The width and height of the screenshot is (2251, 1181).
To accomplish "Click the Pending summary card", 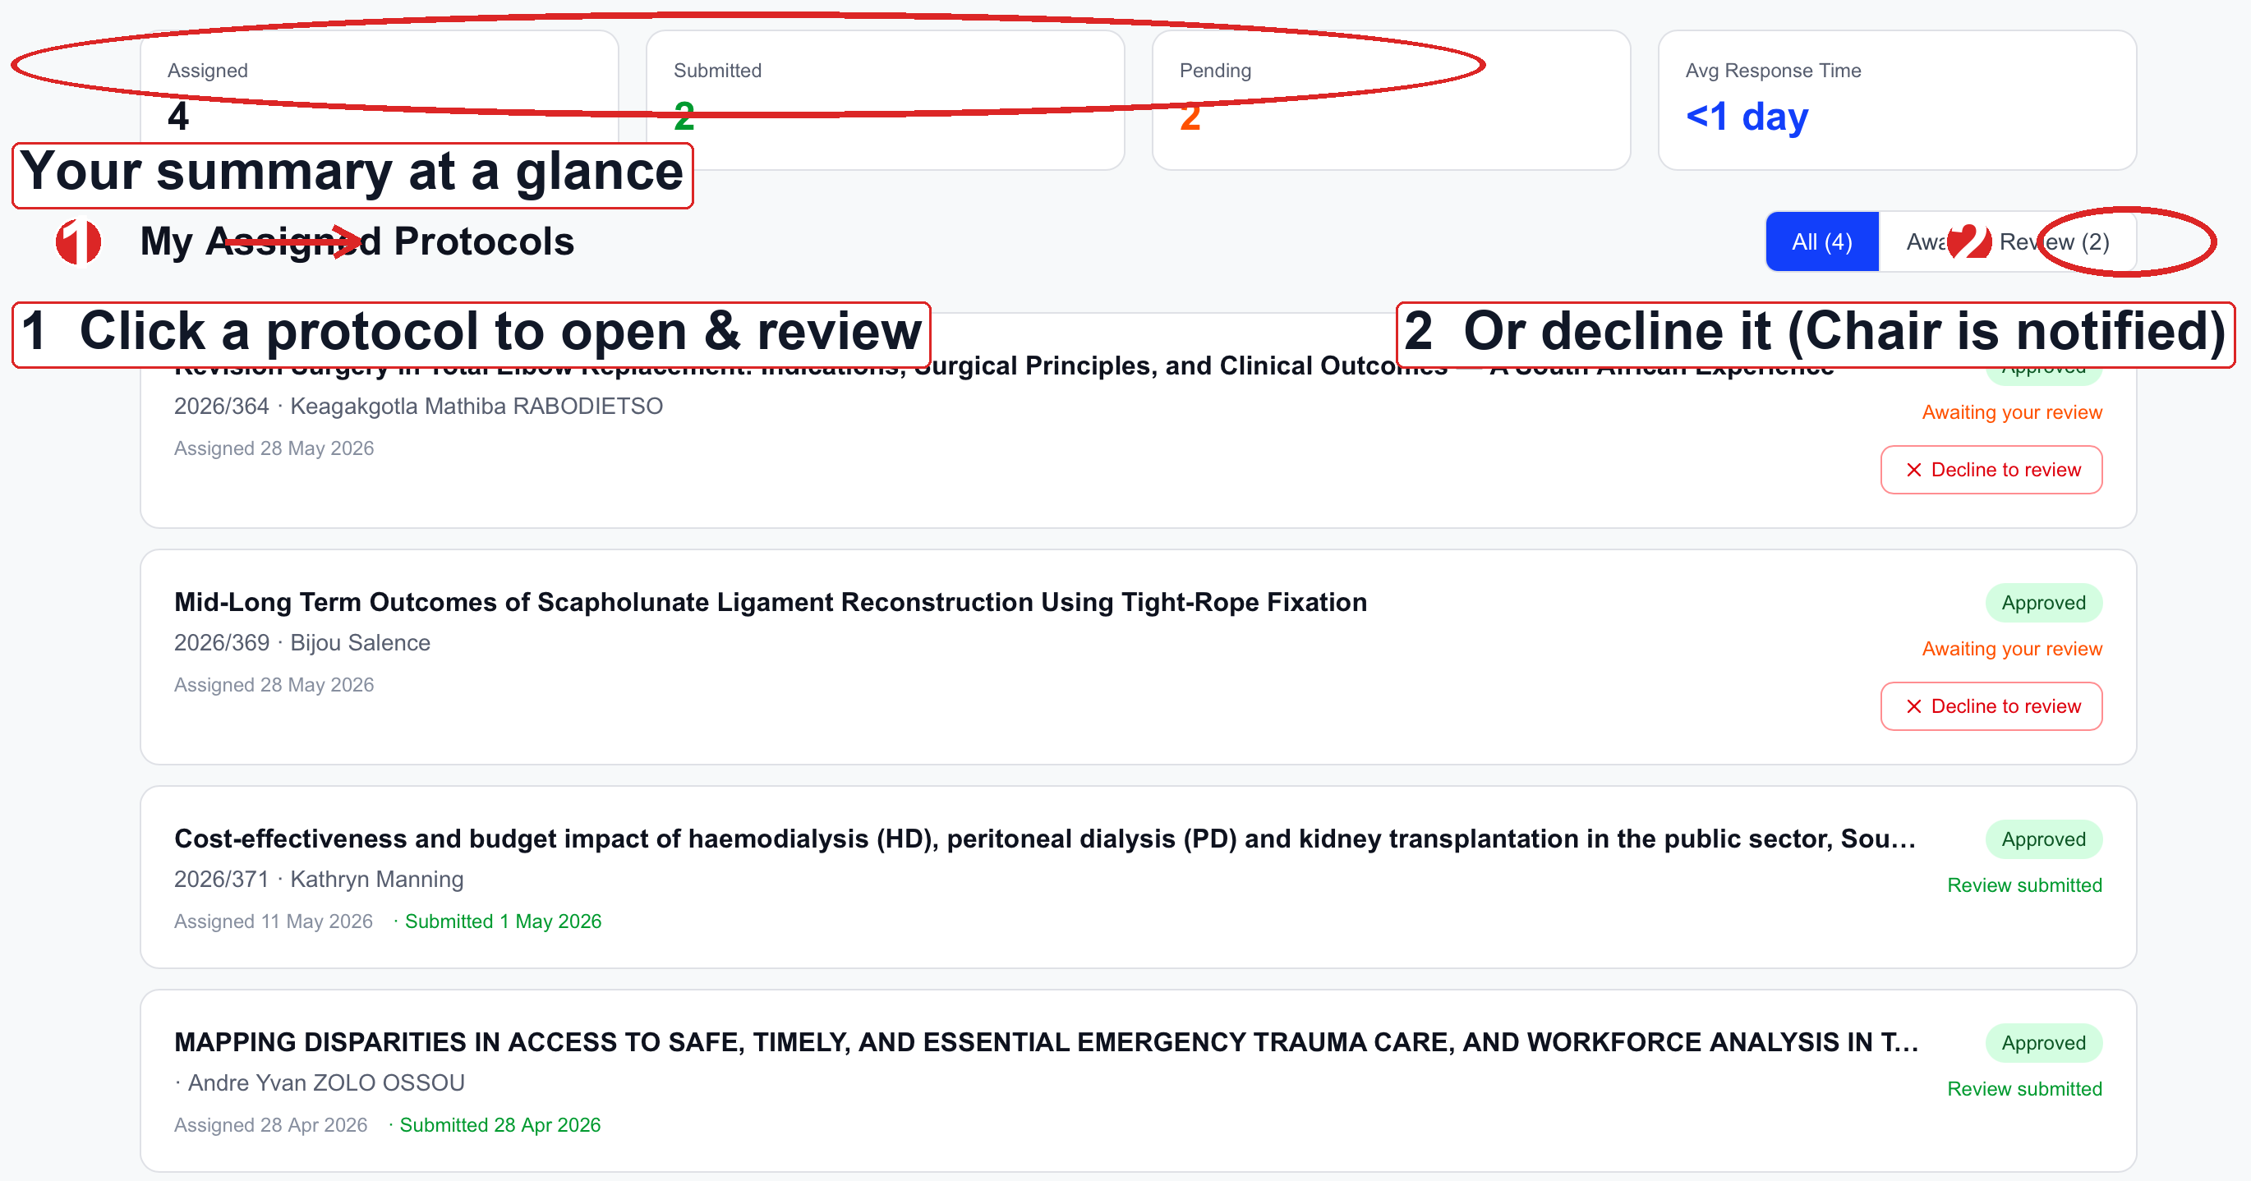I will (1390, 100).
